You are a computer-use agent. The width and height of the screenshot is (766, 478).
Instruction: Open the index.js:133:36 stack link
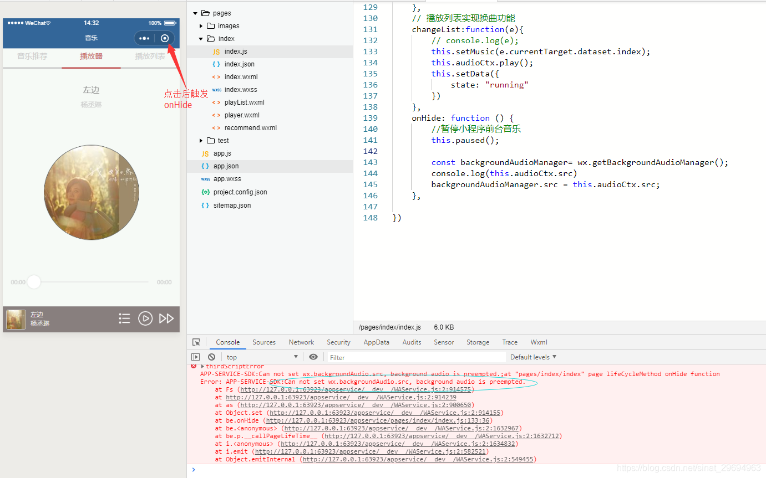point(378,420)
